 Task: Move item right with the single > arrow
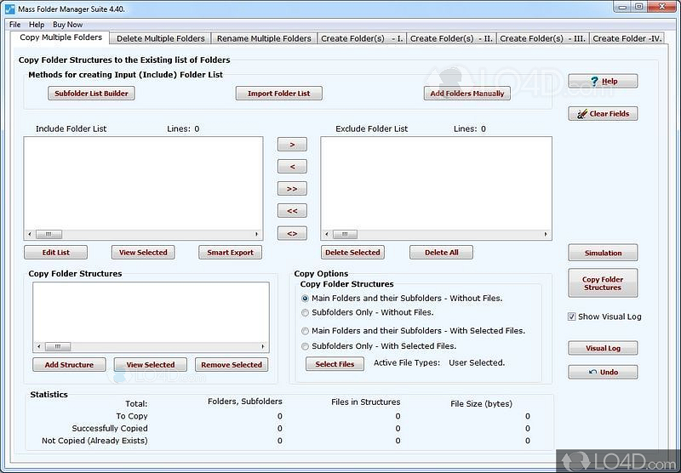tap(292, 145)
